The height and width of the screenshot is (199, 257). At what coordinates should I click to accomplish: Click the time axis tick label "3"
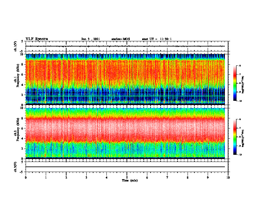coord(86,178)
